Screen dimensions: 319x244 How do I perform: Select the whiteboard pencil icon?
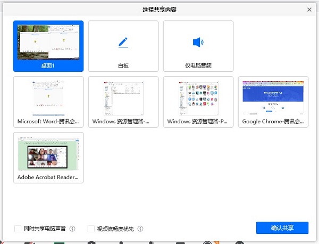(123, 42)
